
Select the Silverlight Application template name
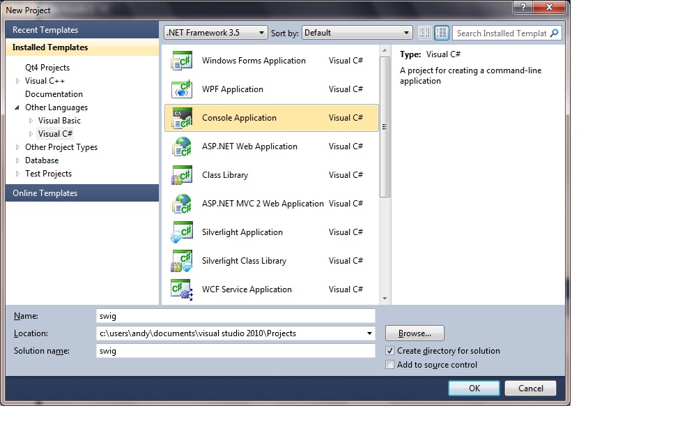coord(242,232)
